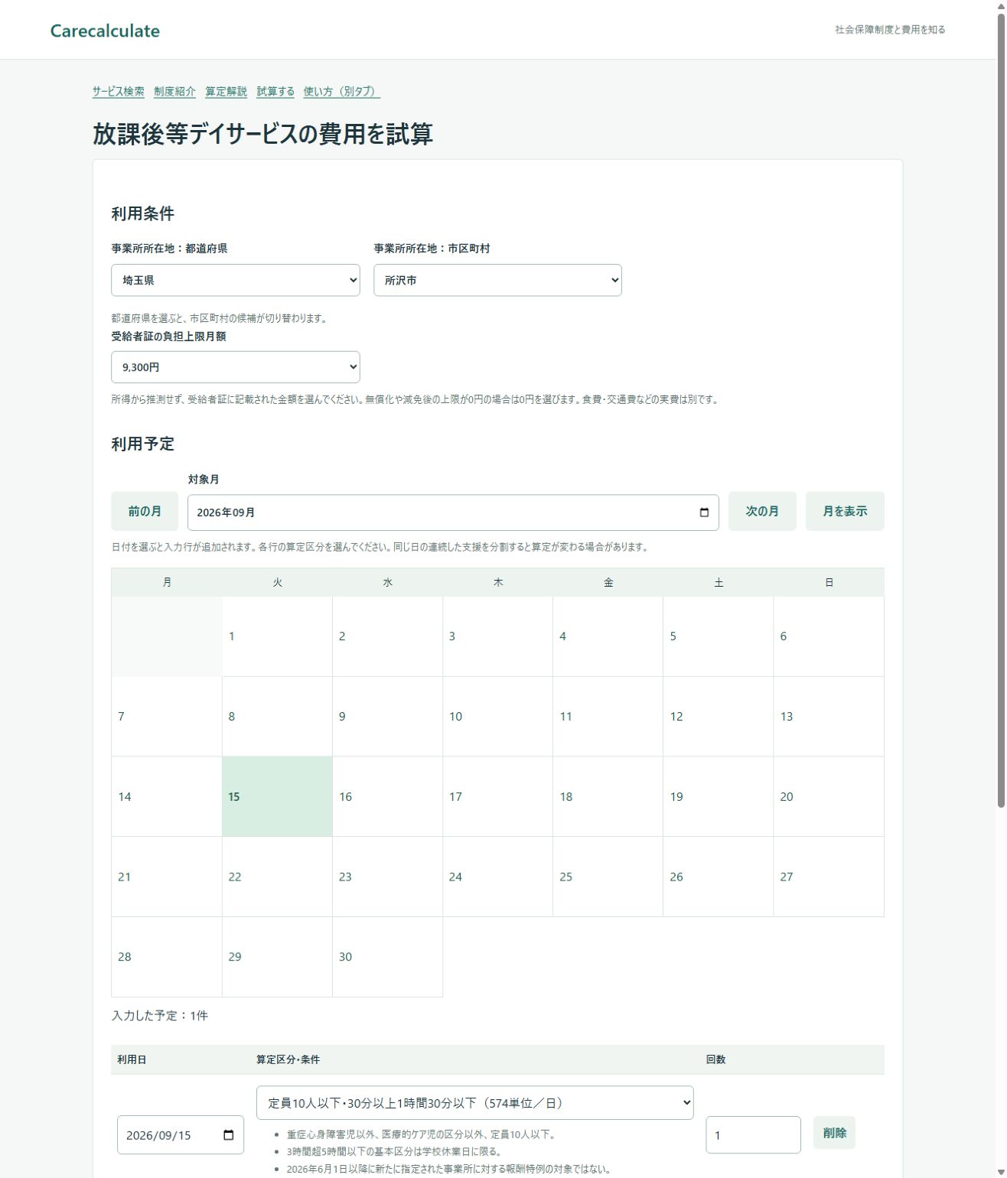Choose day 28 in the calendar
1007x1178 pixels.
[167, 957]
